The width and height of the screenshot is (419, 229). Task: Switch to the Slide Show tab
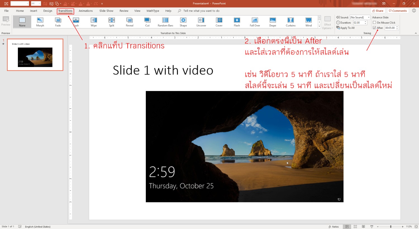(106, 11)
